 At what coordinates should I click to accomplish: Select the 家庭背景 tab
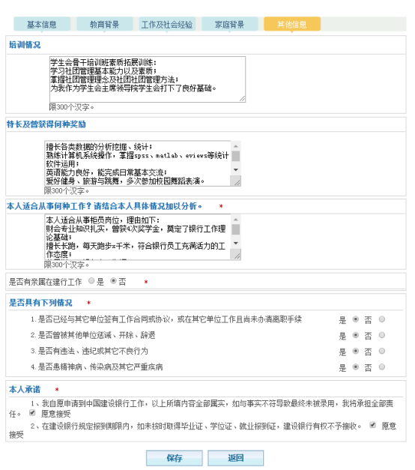230,24
